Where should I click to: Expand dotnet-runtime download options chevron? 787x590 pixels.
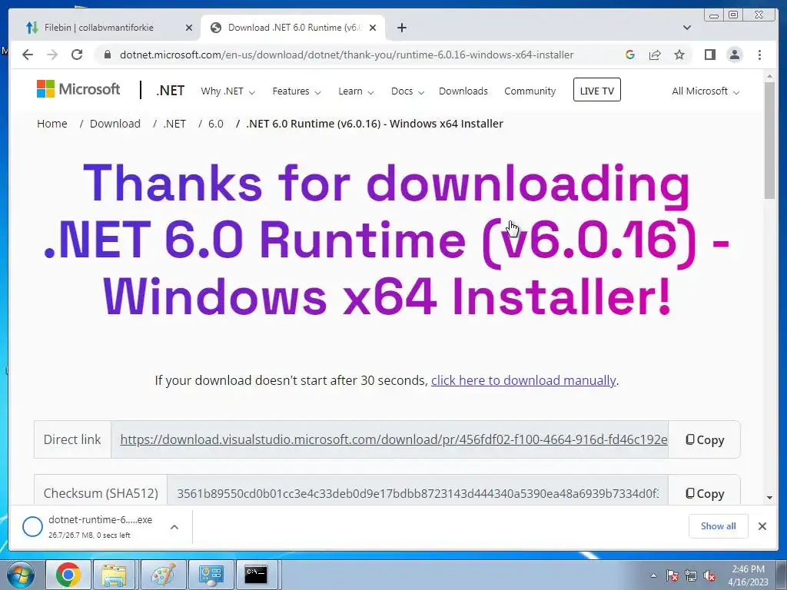coord(174,527)
